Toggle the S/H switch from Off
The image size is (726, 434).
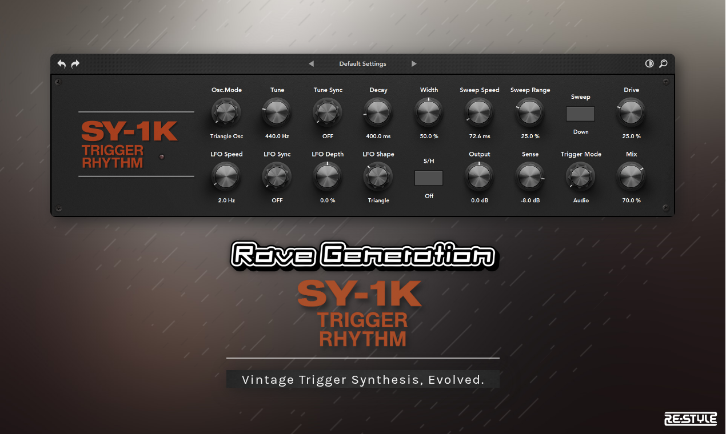click(429, 178)
